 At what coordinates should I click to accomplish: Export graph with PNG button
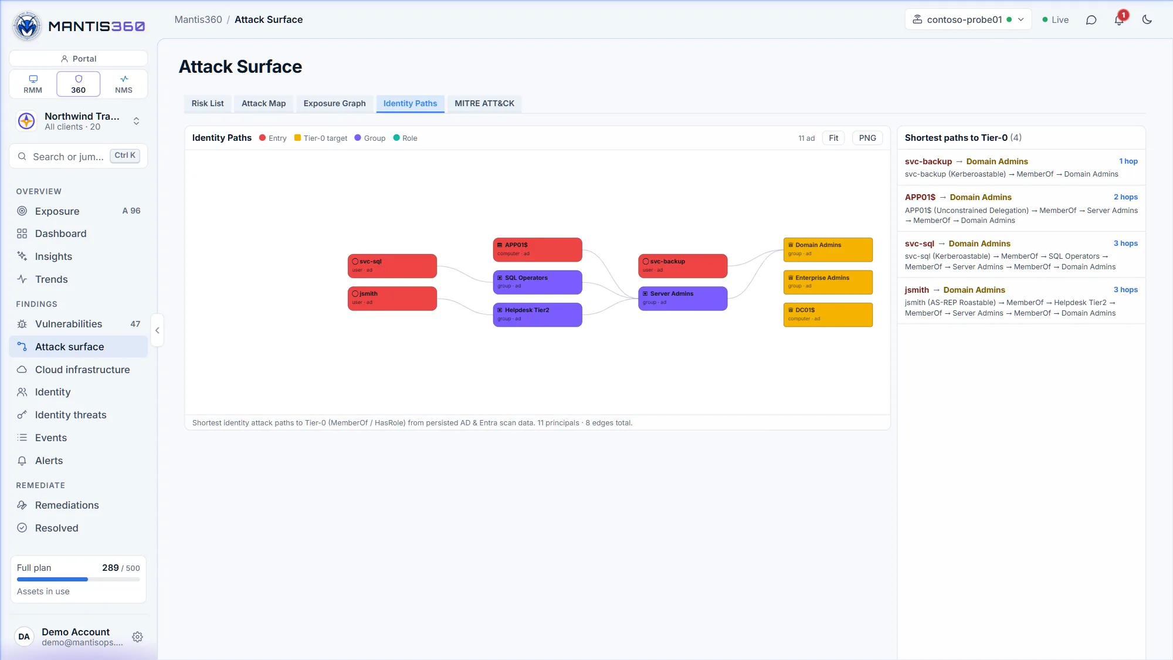(867, 138)
